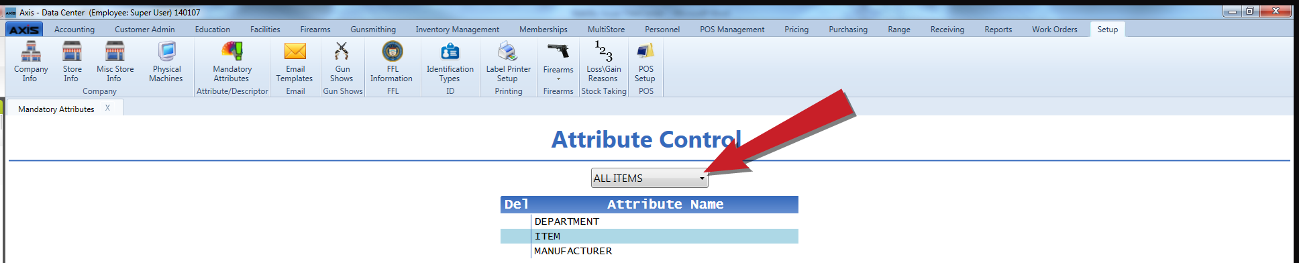Switch to the Purchasing tab
Viewport: 1299px width, 263px height.
(848, 30)
